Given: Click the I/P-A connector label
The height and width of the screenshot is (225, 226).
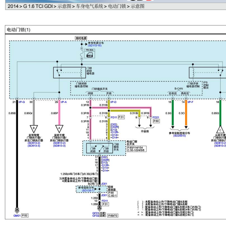Looking at the screenshot, I should point(64,102).
